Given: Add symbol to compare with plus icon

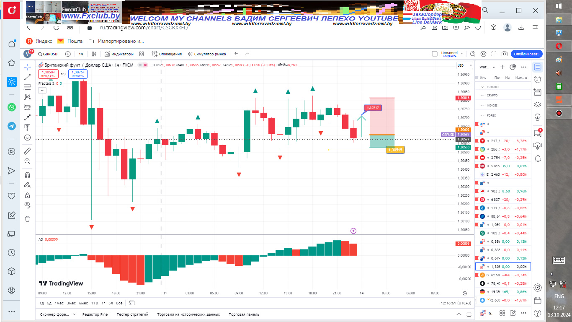Looking at the screenshot, I should (68, 54).
